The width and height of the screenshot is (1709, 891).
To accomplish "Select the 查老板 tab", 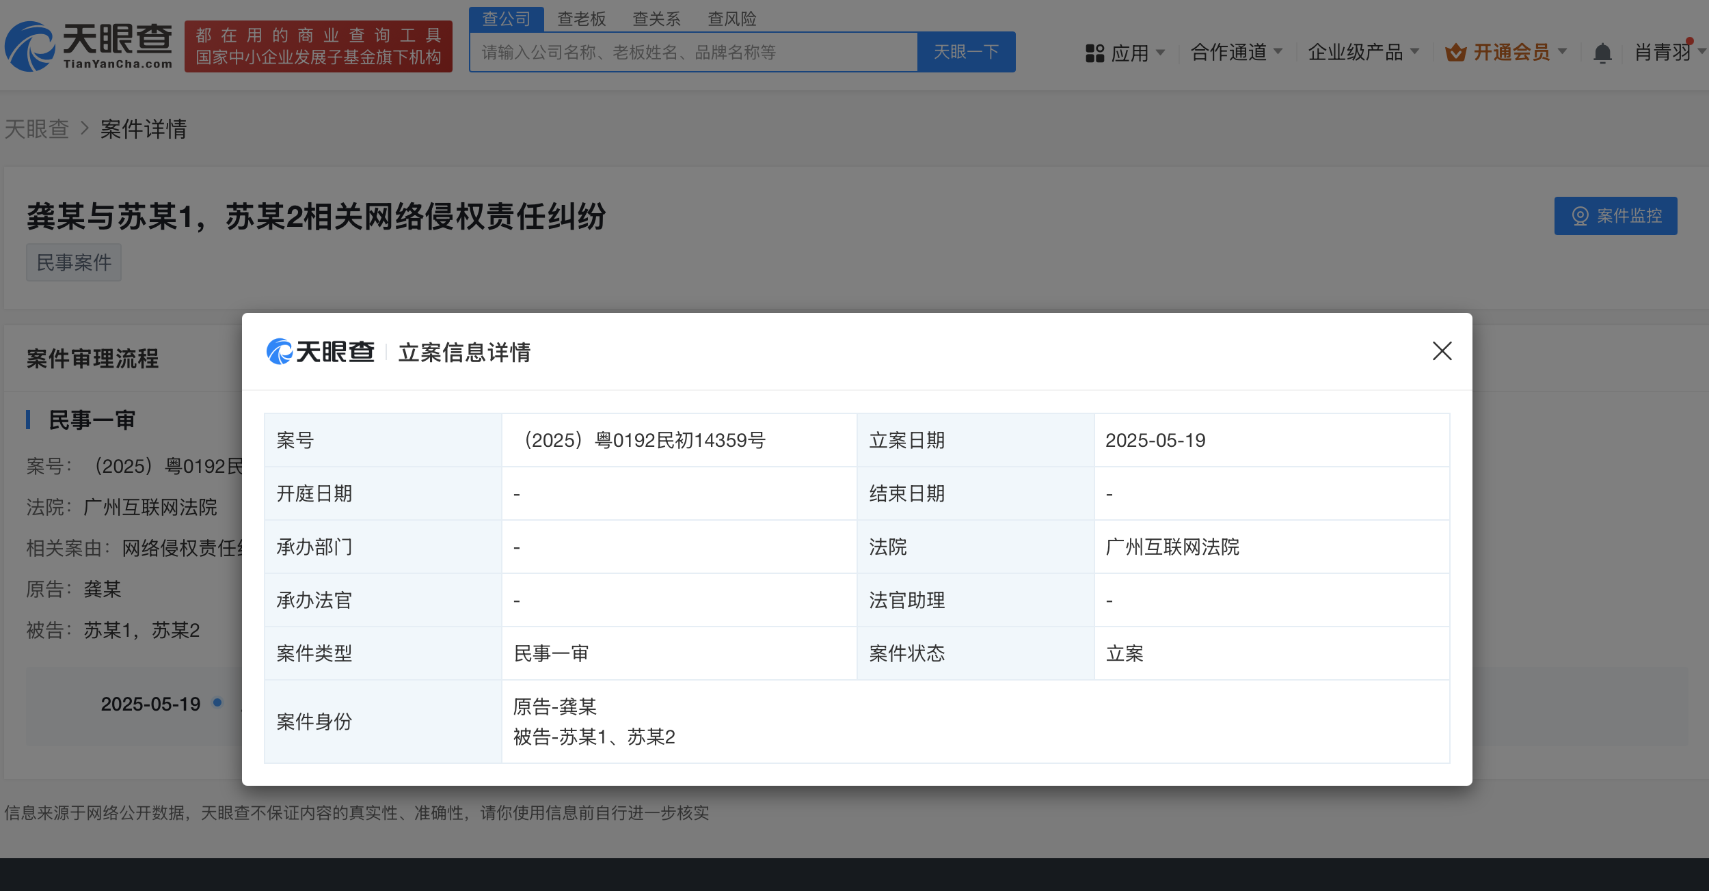I will point(582,18).
